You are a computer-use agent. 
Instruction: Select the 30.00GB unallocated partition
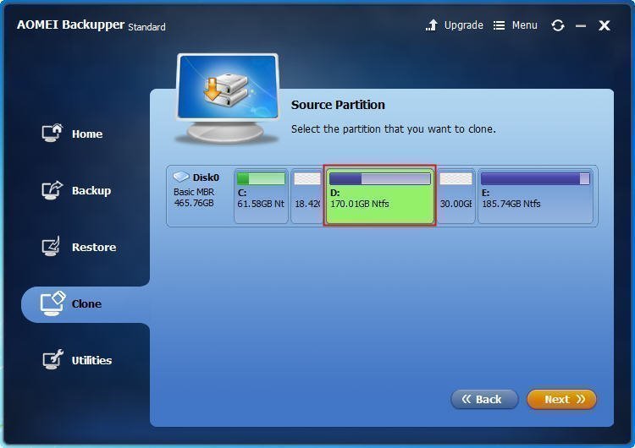point(456,196)
